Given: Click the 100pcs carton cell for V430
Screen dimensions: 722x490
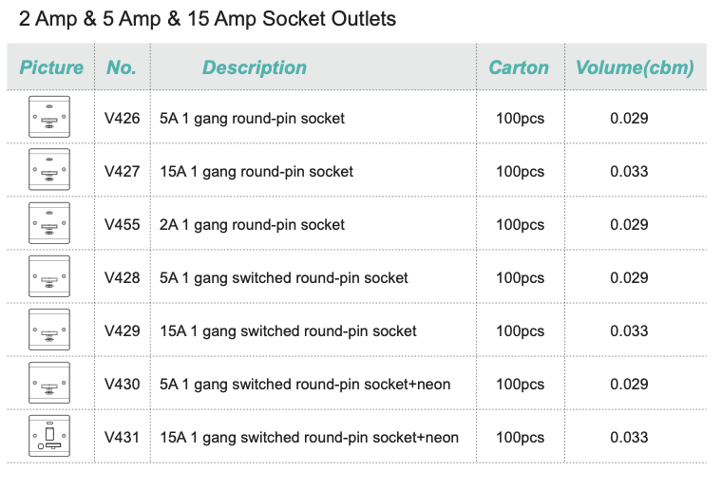Looking at the screenshot, I should (521, 385).
